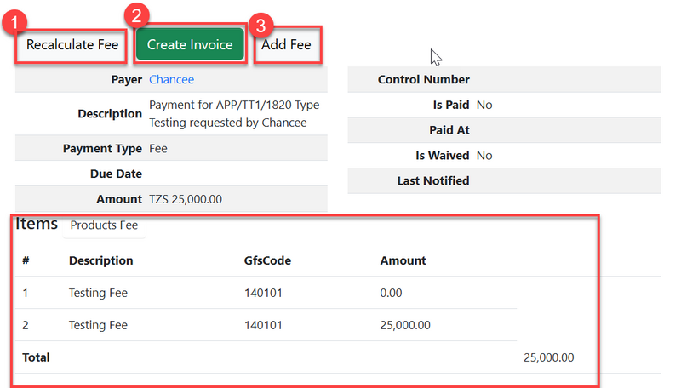Click the payment description text for APP/TT1/1820
Viewport: 681px width, 388px height.
tap(233, 114)
